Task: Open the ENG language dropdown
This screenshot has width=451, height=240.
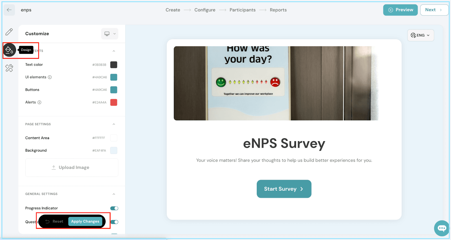Action: (x=420, y=35)
